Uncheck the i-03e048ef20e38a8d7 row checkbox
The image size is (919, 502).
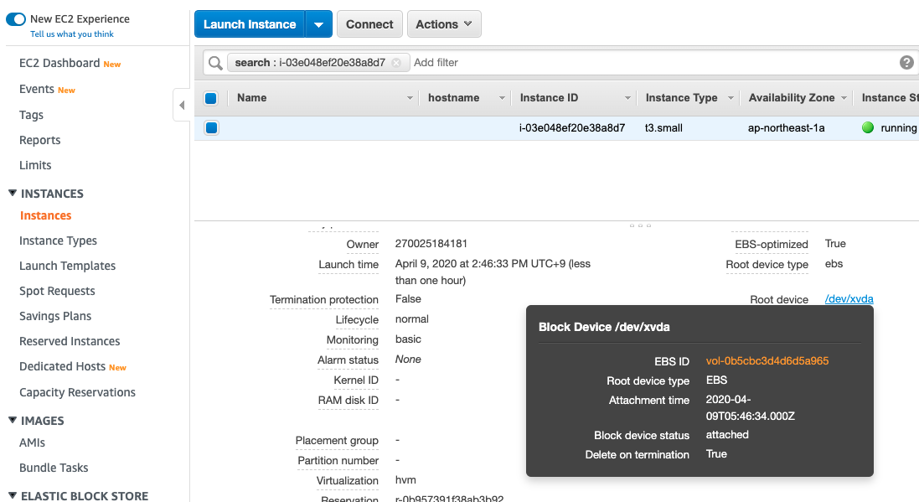coord(212,127)
